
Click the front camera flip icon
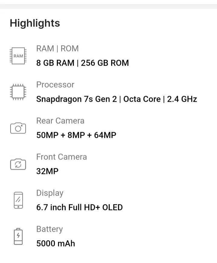[x=18, y=164]
